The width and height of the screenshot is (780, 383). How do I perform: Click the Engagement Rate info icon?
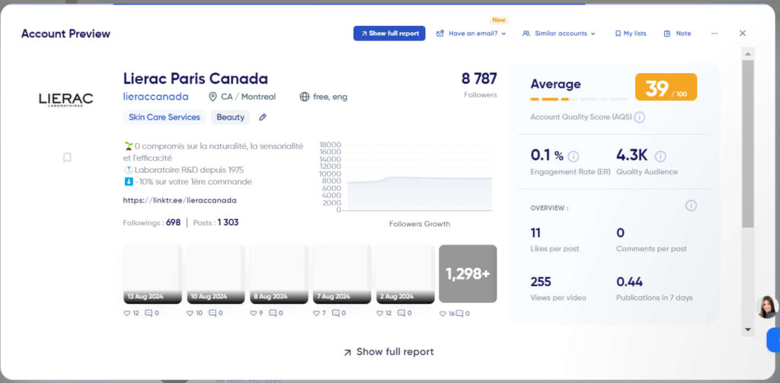[x=573, y=157]
